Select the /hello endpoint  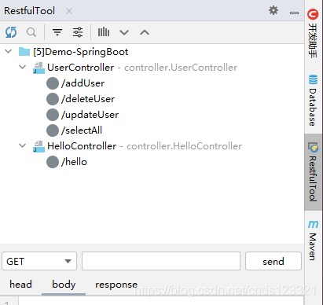click(x=74, y=162)
